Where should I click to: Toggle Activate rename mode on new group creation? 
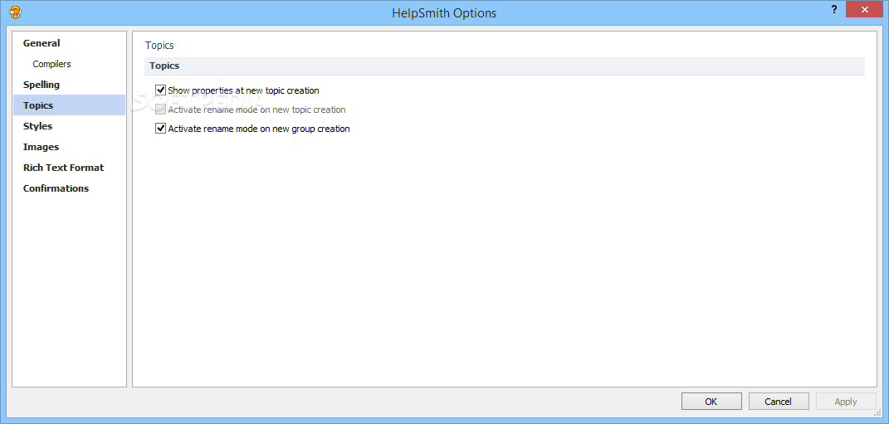click(x=160, y=129)
